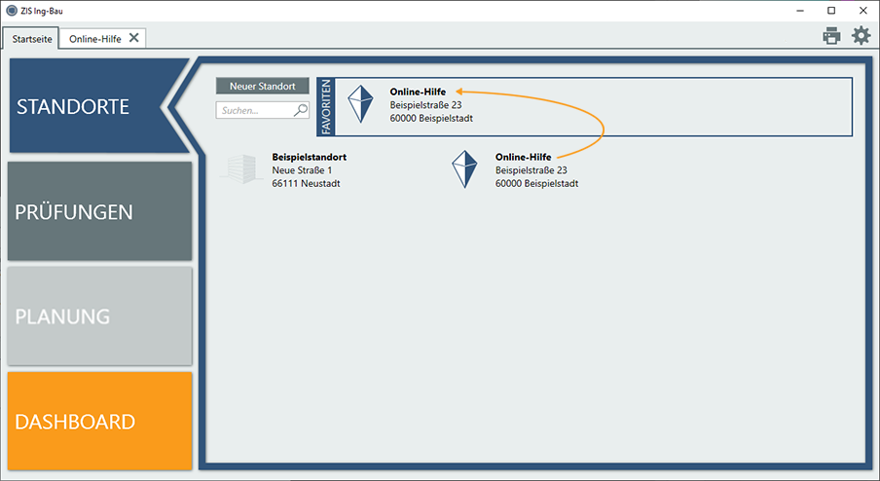
Task: Click the Beispielstandort building icon
Action: (x=238, y=169)
